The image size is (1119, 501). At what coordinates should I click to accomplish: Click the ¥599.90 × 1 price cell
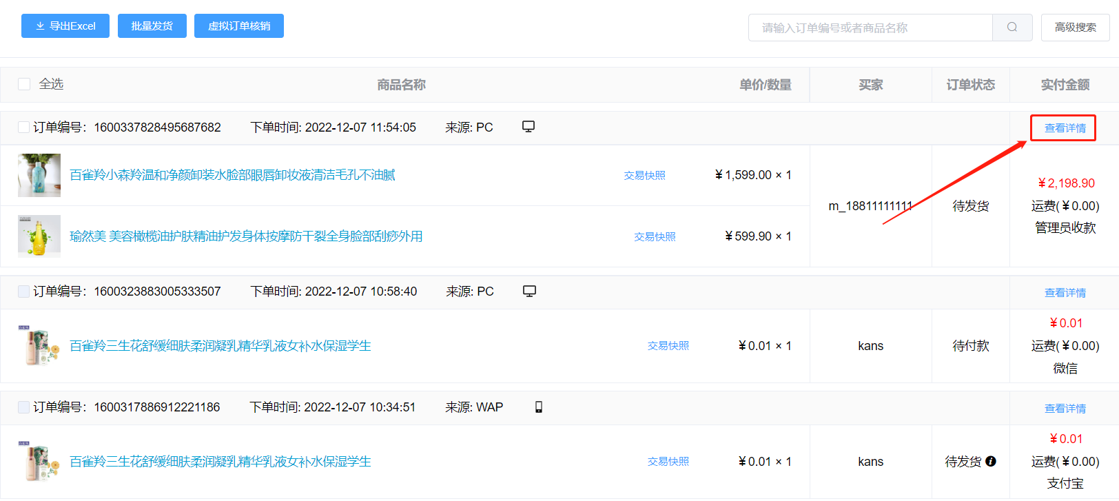758,236
